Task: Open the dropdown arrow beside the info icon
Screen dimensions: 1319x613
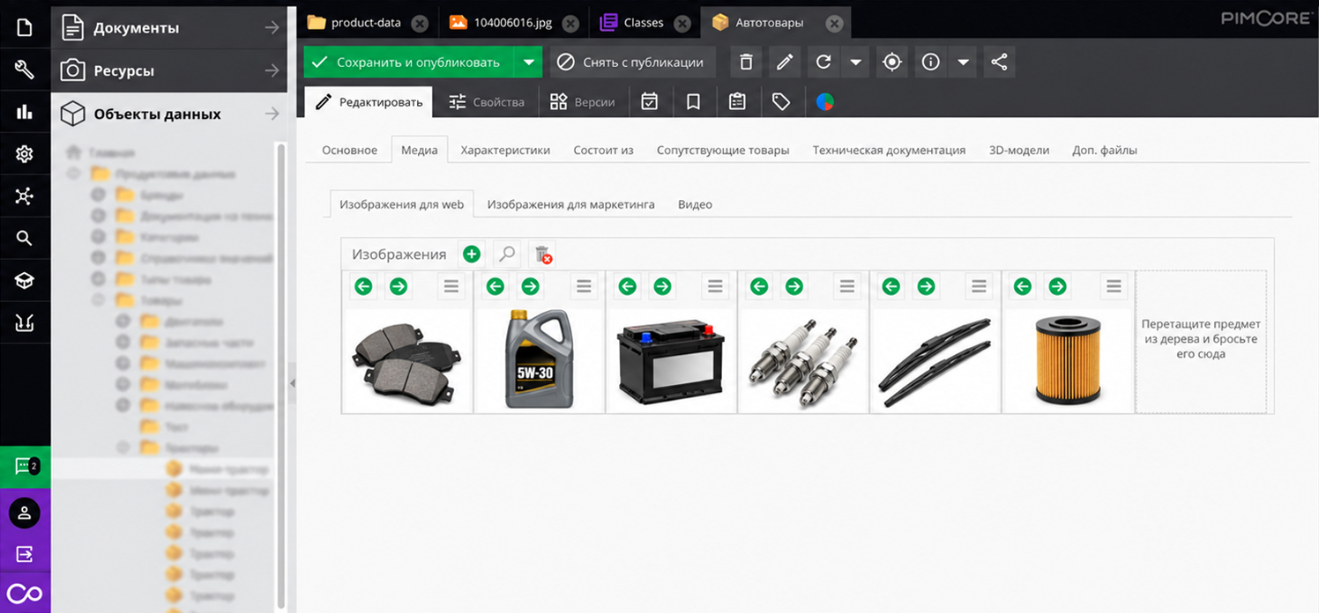Action: pos(963,63)
